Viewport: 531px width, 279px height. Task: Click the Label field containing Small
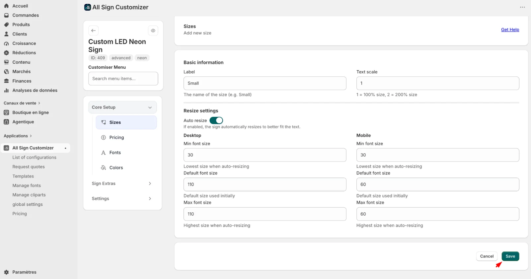pyautogui.click(x=265, y=83)
